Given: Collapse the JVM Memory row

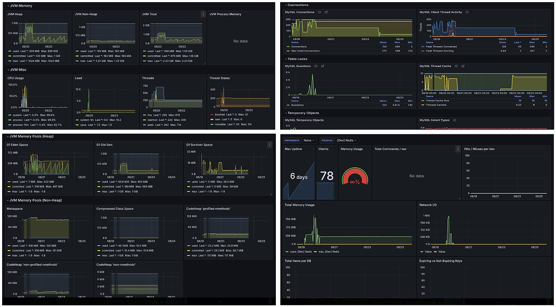Looking at the screenshot, I should pyautogui.click(x=20, y=6).
